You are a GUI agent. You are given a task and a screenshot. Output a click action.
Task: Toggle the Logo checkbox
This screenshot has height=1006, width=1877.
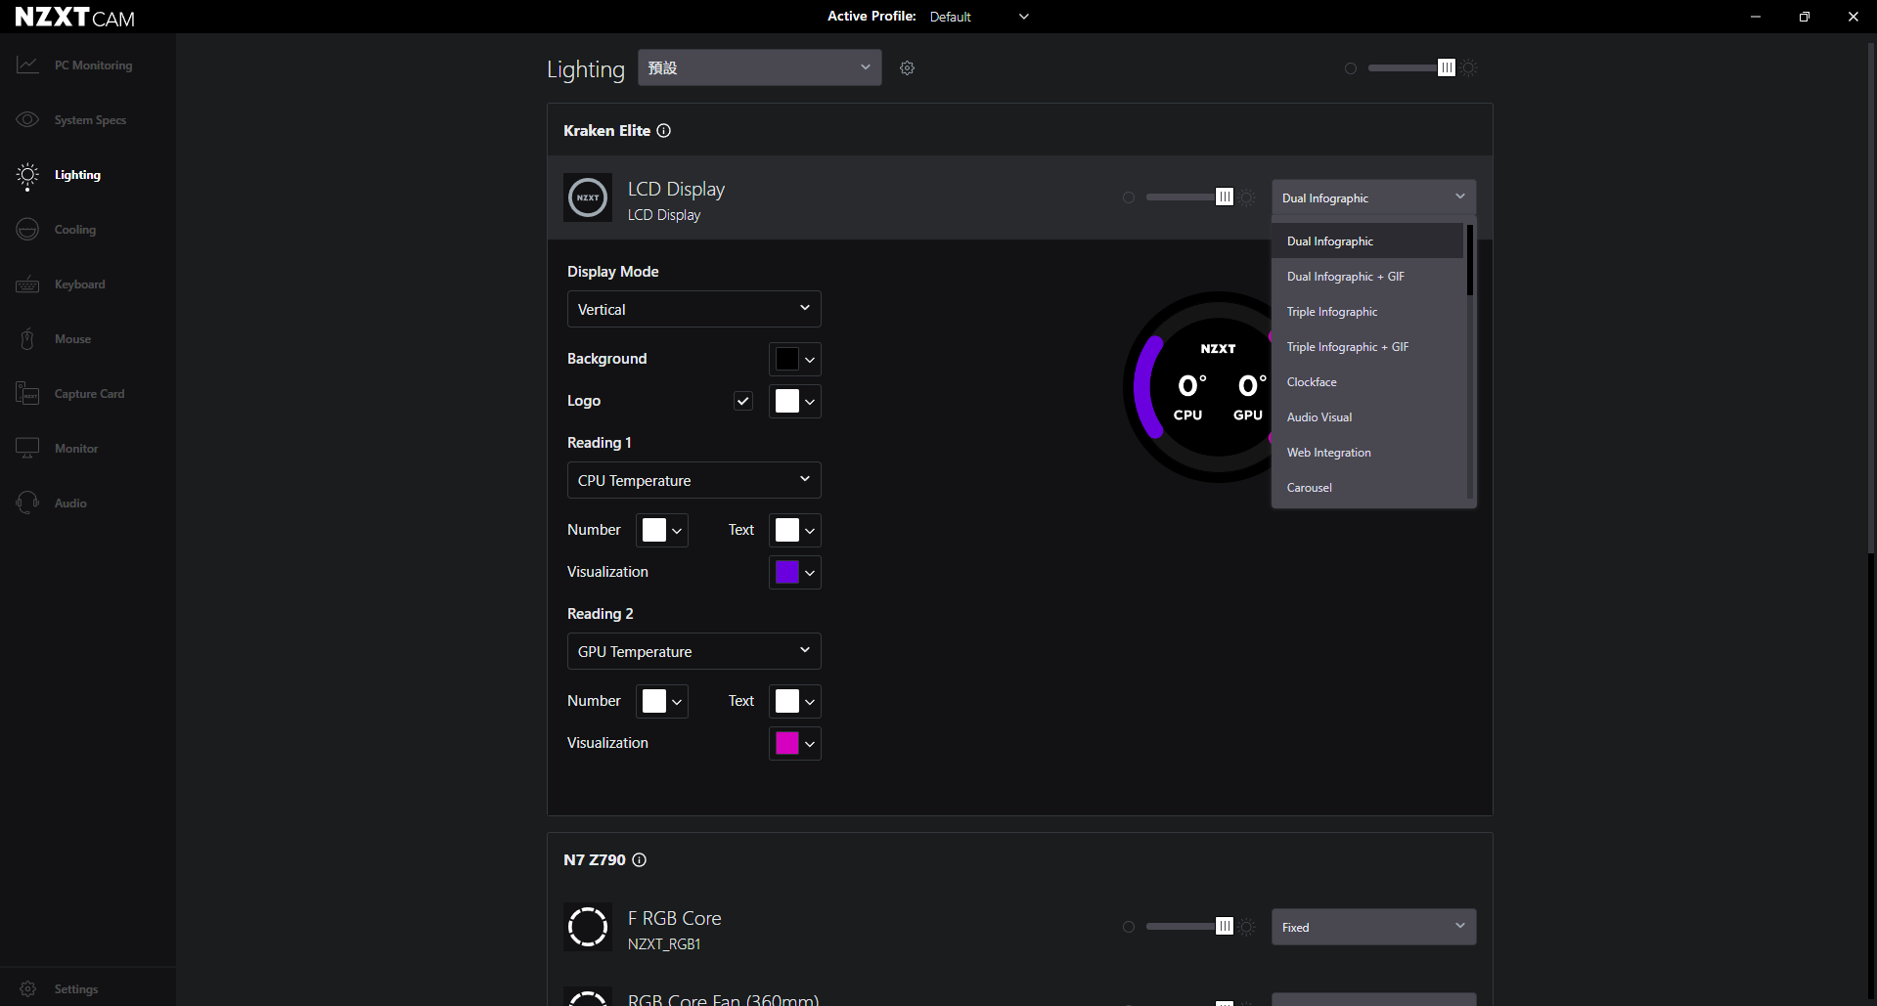[743, 401]
